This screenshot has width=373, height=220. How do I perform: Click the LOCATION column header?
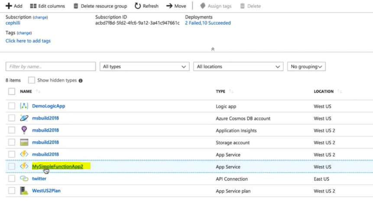point(324,91)
